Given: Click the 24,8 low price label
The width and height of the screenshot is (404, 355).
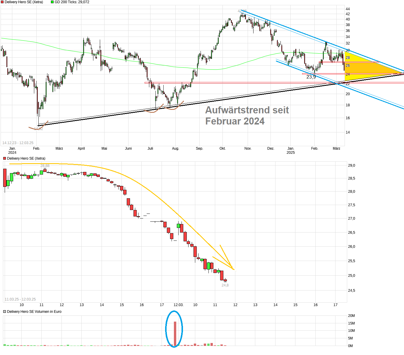Looking at the screenshot, I should 225,285.
